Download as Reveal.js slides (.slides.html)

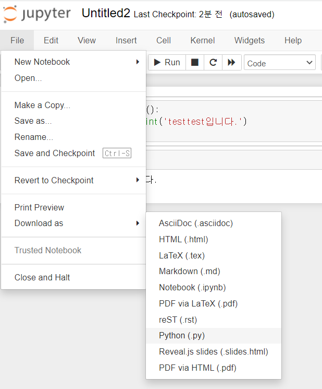[214, 351]
